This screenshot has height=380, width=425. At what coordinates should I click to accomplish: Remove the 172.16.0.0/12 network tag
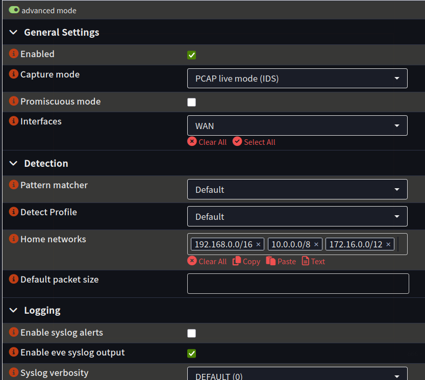pyautogui.click(x=388, y=244)
